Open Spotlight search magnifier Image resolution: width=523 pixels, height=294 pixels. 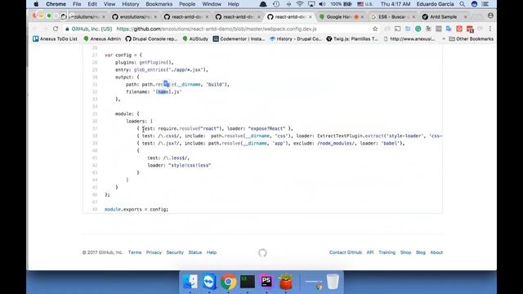point(462,4)
